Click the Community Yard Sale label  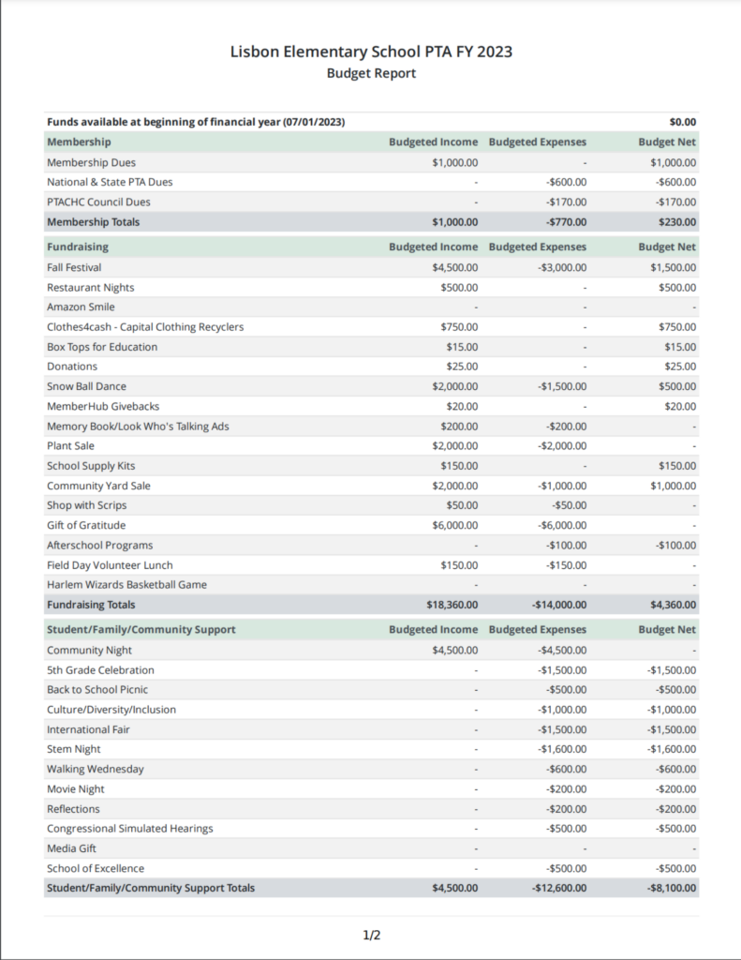(98, 486)
